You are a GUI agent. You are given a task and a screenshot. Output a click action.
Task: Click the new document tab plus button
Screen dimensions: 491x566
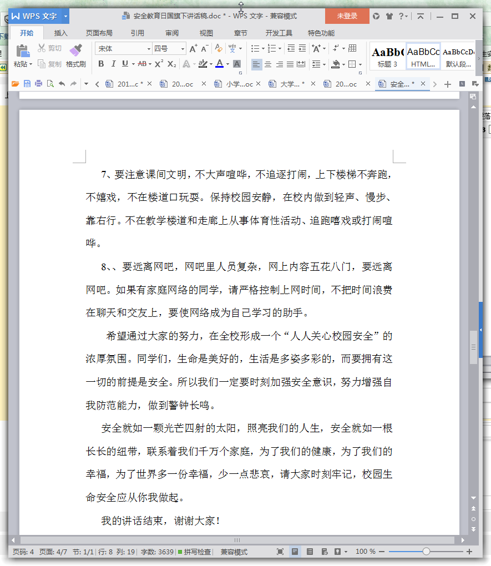tap(448, 84)
